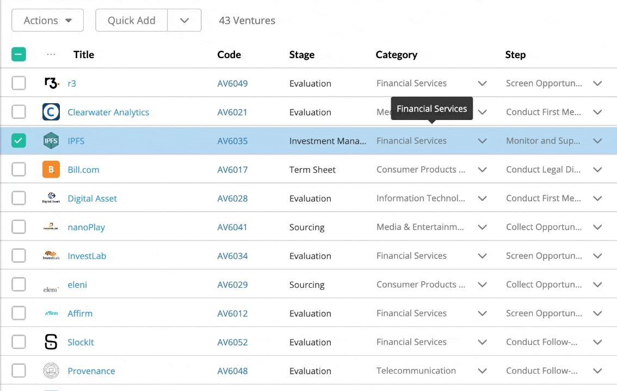Check the Provenance row checkbox
The width and height of the screenshot is (617, 391).
click(19, 370)
